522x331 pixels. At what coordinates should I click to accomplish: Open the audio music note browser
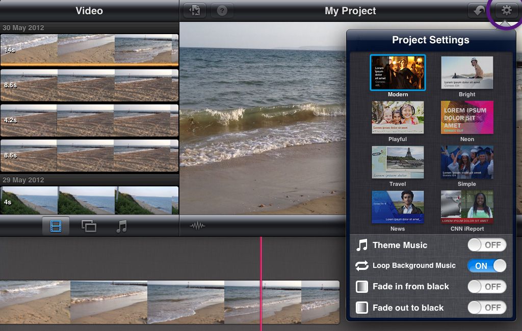click(x=121, y=226)
